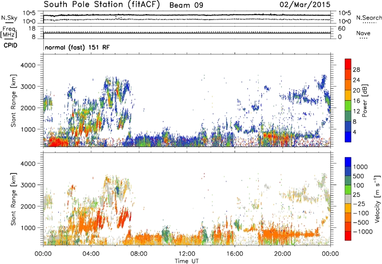Click the '24' label on Power colorbar

356,80
